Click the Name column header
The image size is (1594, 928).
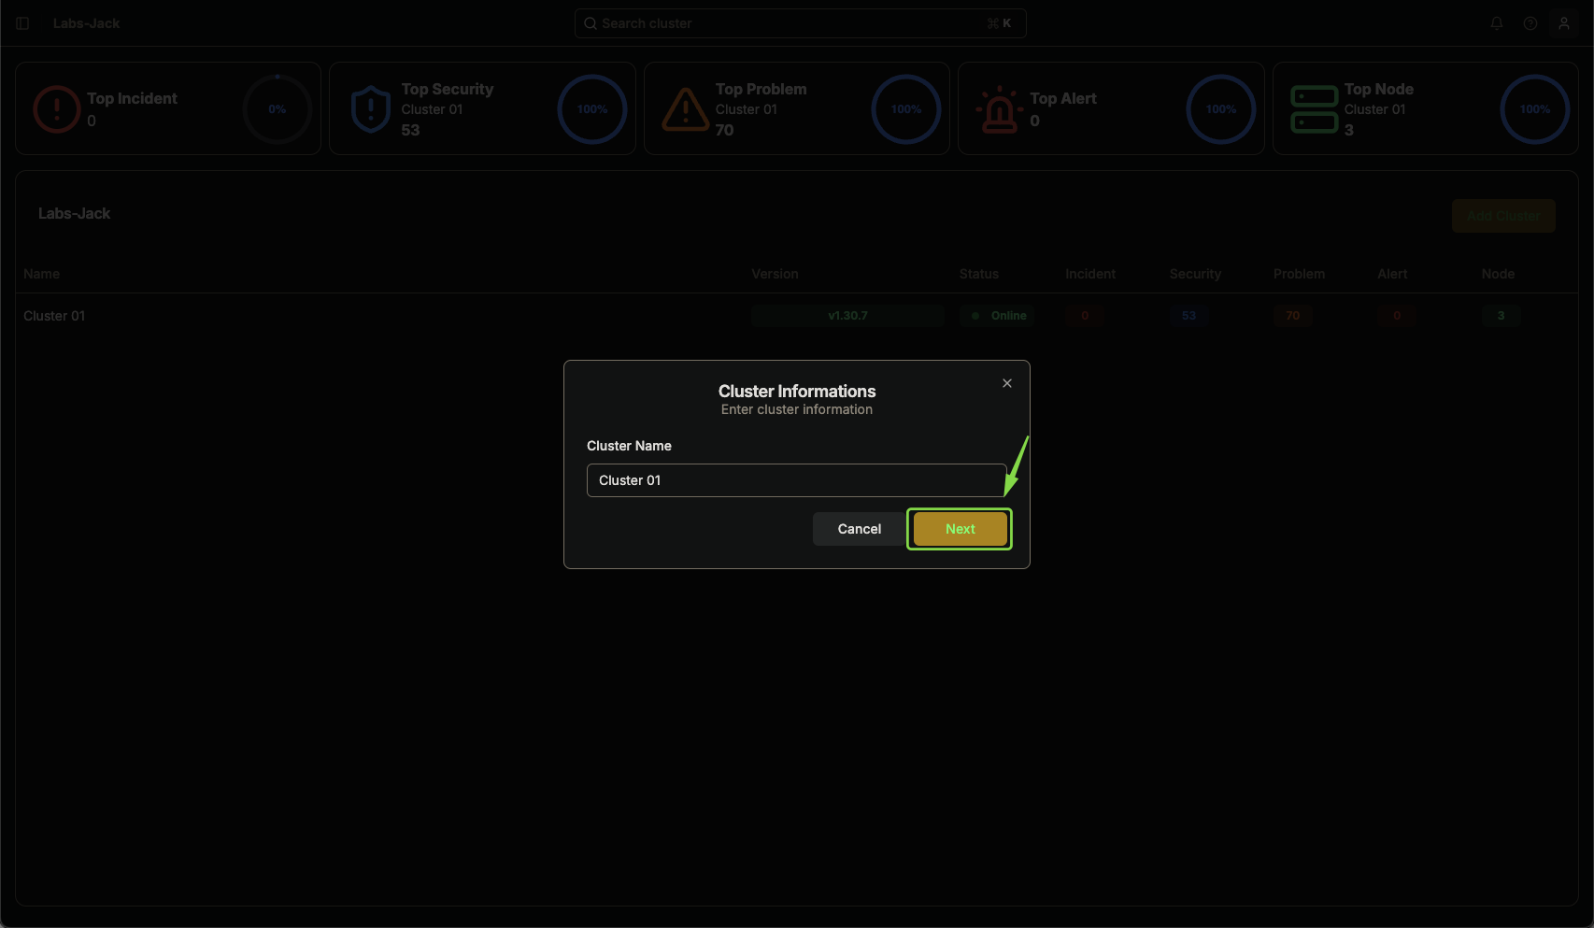(41, 274)
